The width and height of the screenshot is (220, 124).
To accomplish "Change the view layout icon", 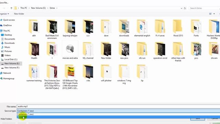I will [210, 14].
